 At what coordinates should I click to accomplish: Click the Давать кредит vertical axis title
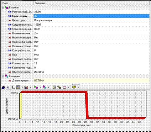tap(7, 106)
